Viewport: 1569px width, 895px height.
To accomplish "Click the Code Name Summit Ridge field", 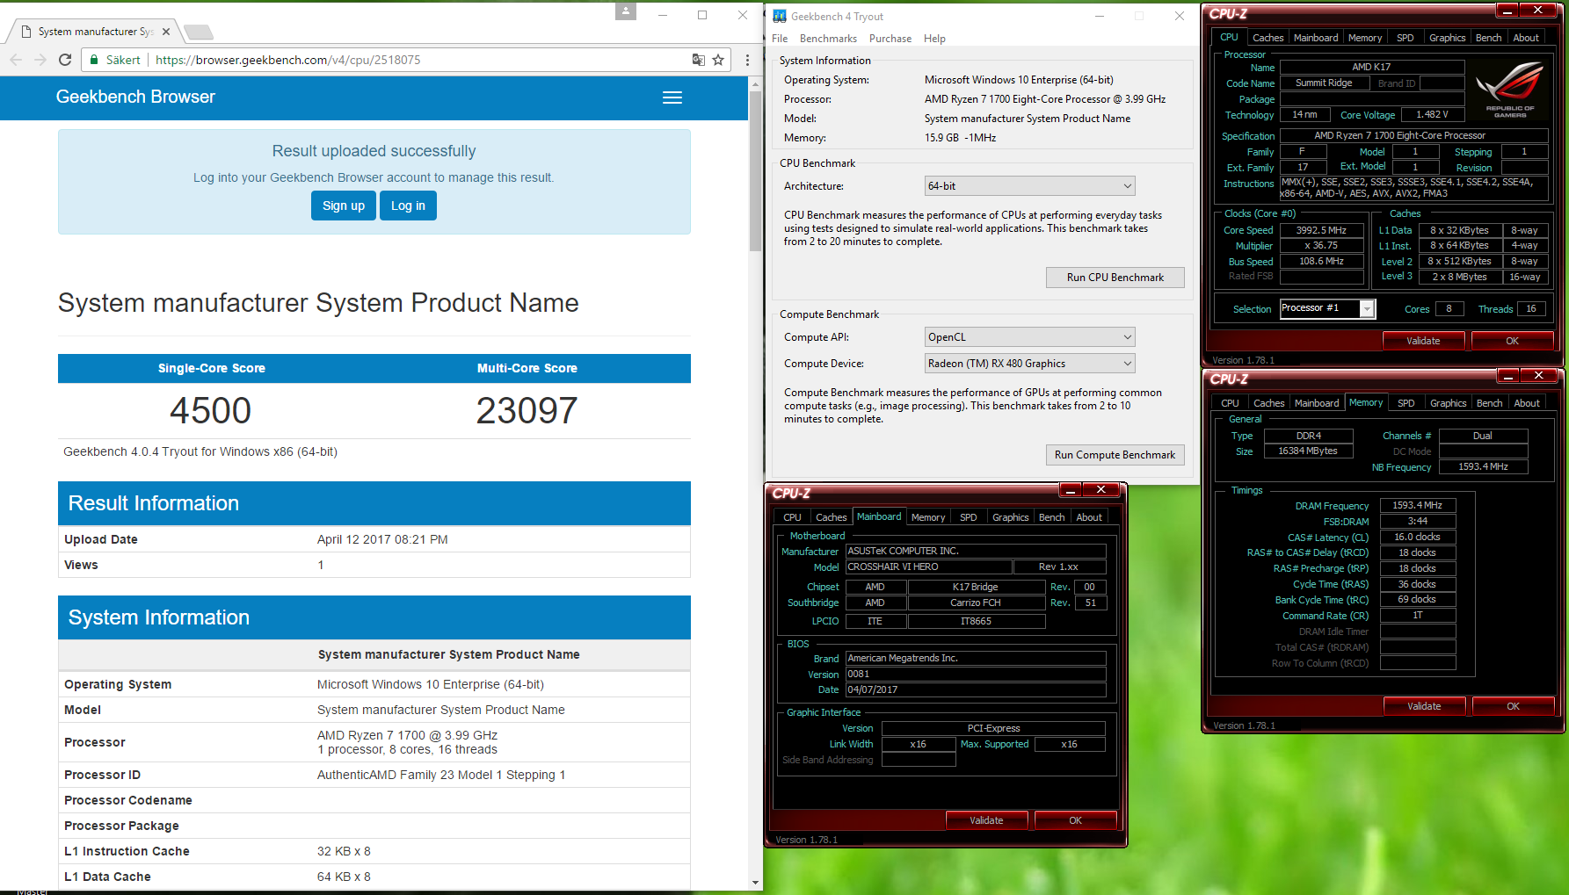I will [x=1324, y=83].
